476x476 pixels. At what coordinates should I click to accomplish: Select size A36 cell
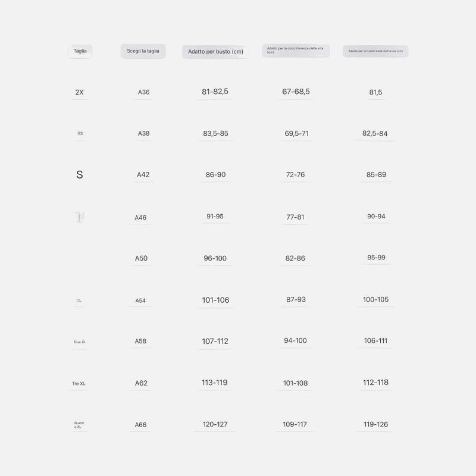pos(143,92)
